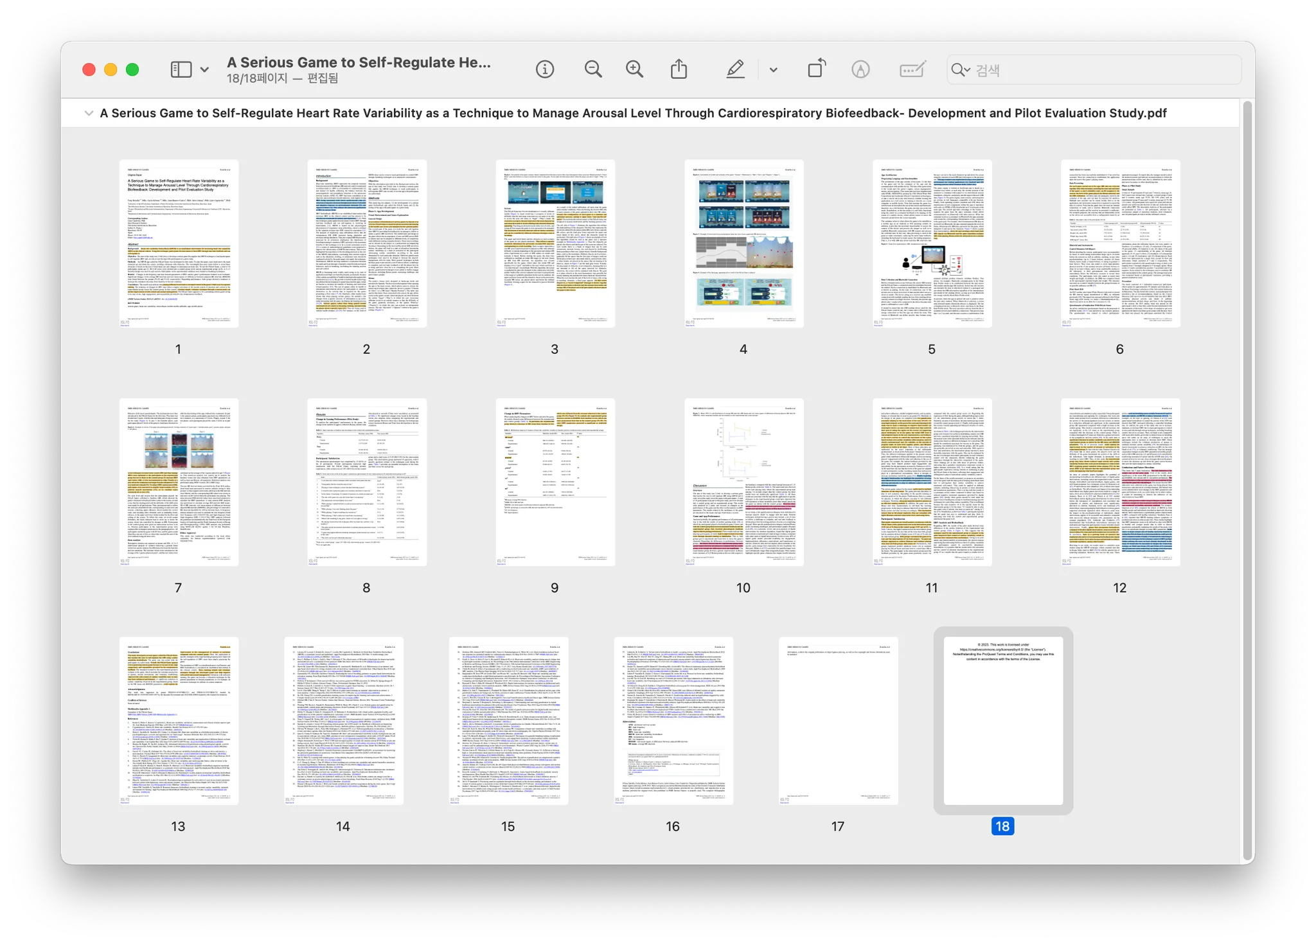This screenshot has height=945, width=1316.
Task: Click the circled A Markup toolbar icon
Action: 860,69
